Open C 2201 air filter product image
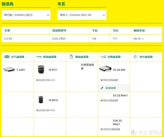164x137 pixels. coord(9,69)
